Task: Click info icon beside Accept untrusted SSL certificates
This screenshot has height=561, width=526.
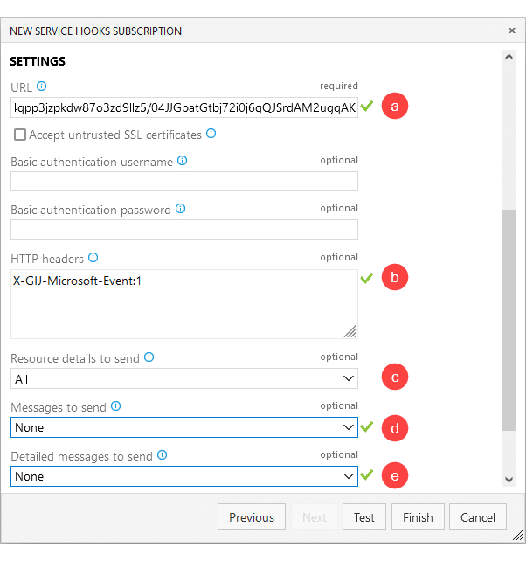Action: click(211, 134)
